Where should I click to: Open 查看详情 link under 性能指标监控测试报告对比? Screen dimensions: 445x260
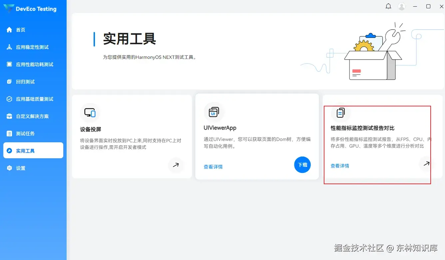tap(340, 166)
